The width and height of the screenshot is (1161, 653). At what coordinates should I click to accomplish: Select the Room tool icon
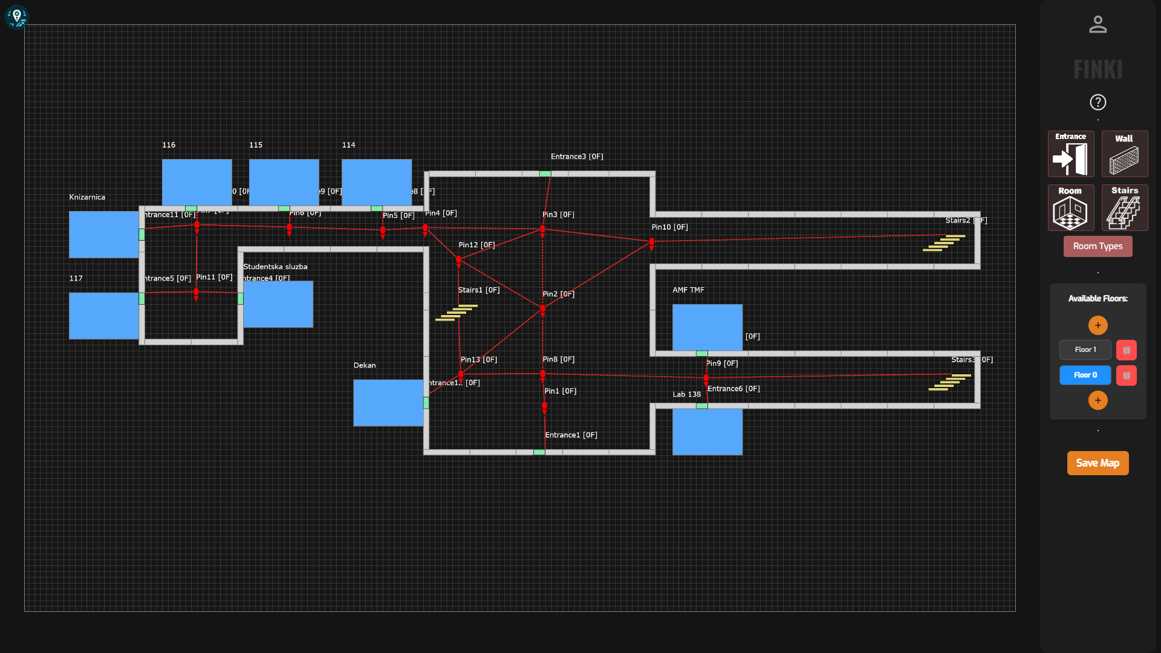click(x=1070, y=208)
